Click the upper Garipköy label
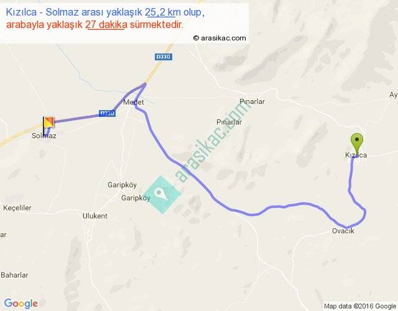 pos(122,185)
